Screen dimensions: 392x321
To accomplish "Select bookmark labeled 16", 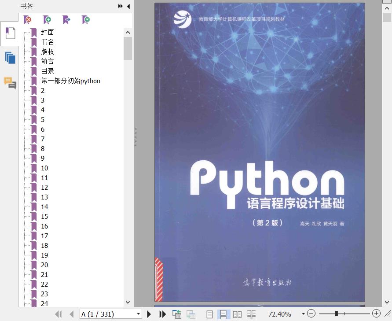I will click(x=44, y=226).
